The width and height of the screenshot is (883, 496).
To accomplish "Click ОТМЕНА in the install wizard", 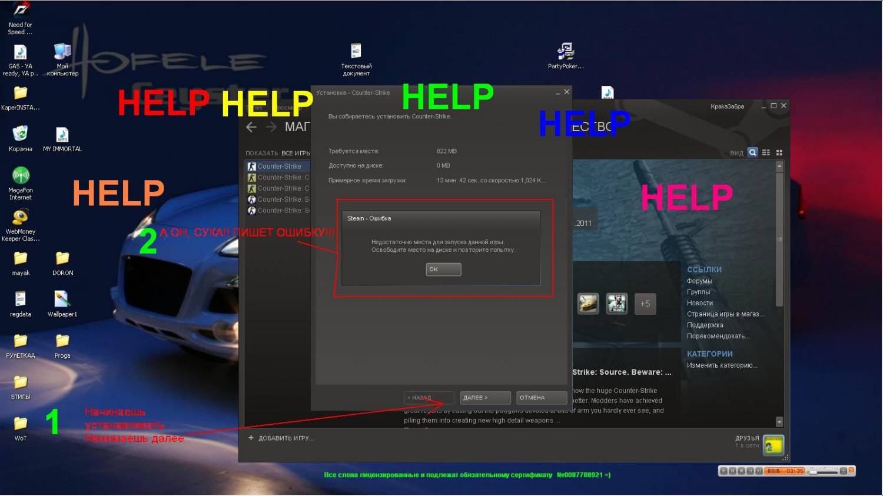I will click(542, 398).
